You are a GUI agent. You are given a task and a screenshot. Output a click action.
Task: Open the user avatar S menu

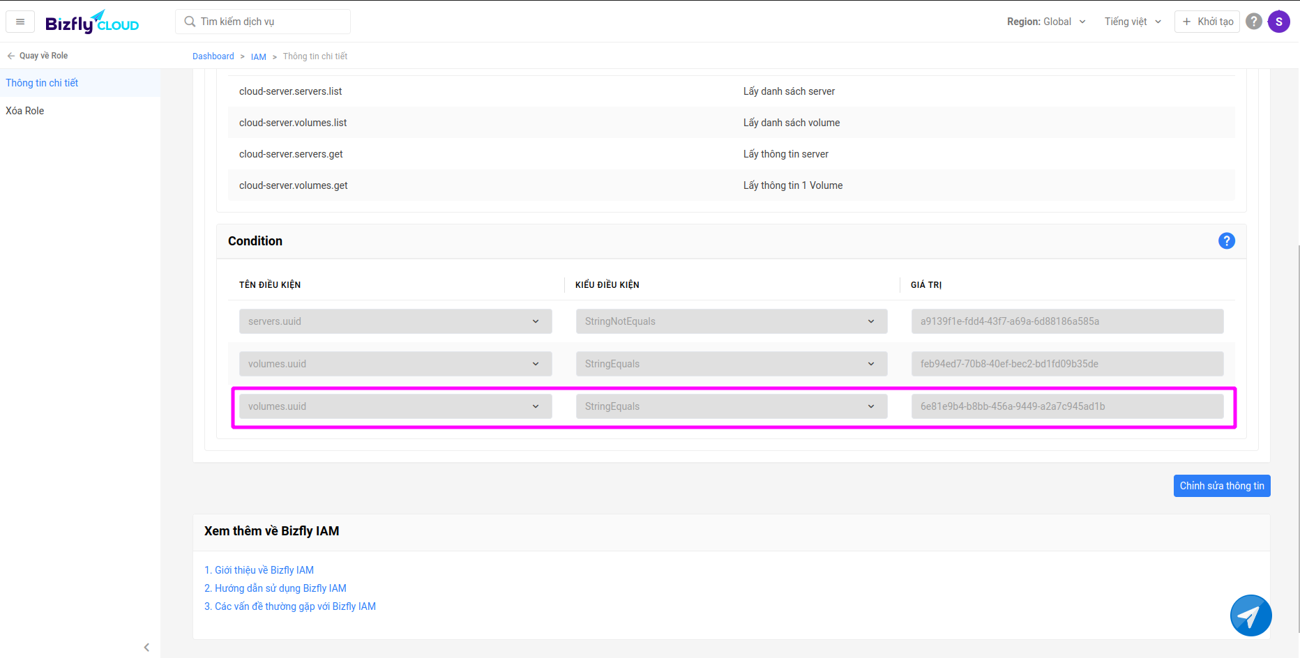click(x=1278, y=22)
